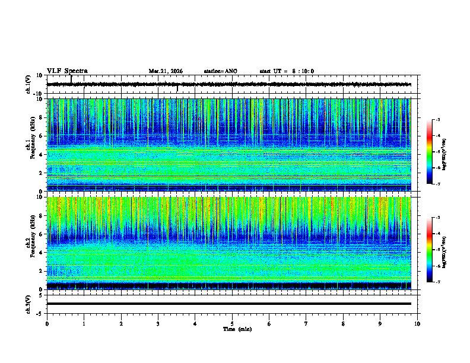This screenshot has height=363, width=470.
Task: Click the ch.2 spectrogram 4 kHz tick label
Action: point(41,253)
